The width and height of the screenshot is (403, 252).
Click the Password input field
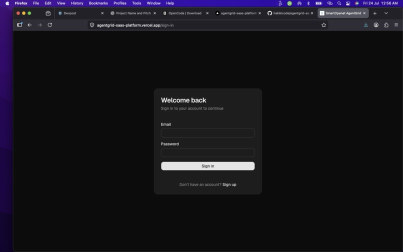(207, 152)
